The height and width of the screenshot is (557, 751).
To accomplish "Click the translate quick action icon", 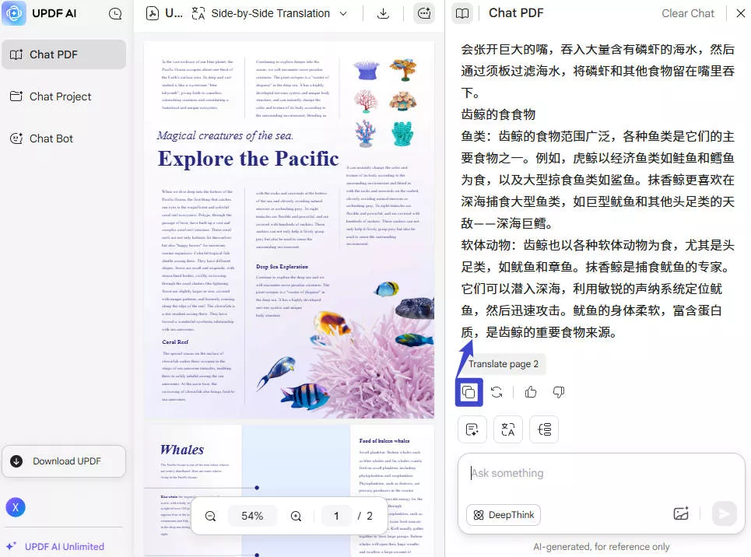I will coord(508,429).
